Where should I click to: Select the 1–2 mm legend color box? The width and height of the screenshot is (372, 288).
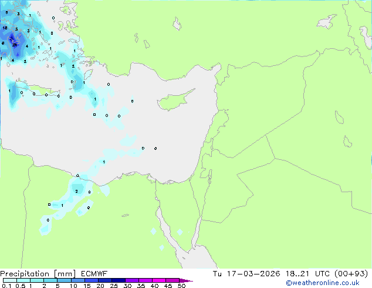pos(37,280)
